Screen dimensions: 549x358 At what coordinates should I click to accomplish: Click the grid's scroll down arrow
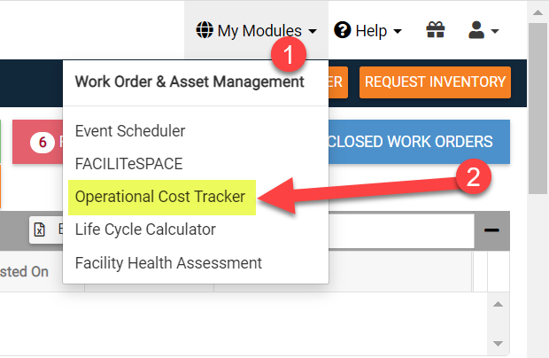pos(498,342)
